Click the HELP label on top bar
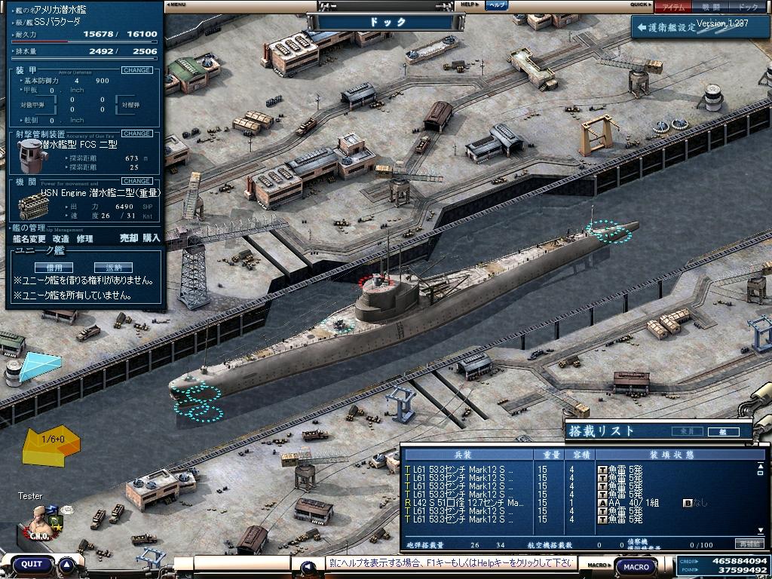 [x=469, y=5]
